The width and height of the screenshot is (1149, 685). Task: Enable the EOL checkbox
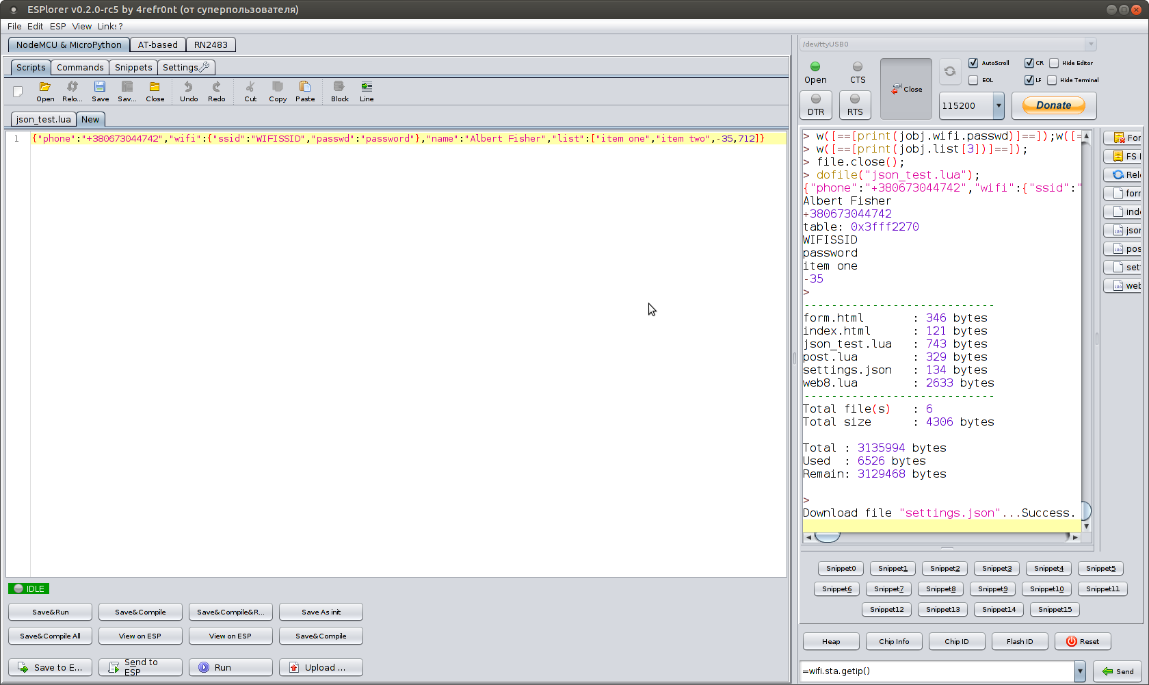tap(973, 80)
